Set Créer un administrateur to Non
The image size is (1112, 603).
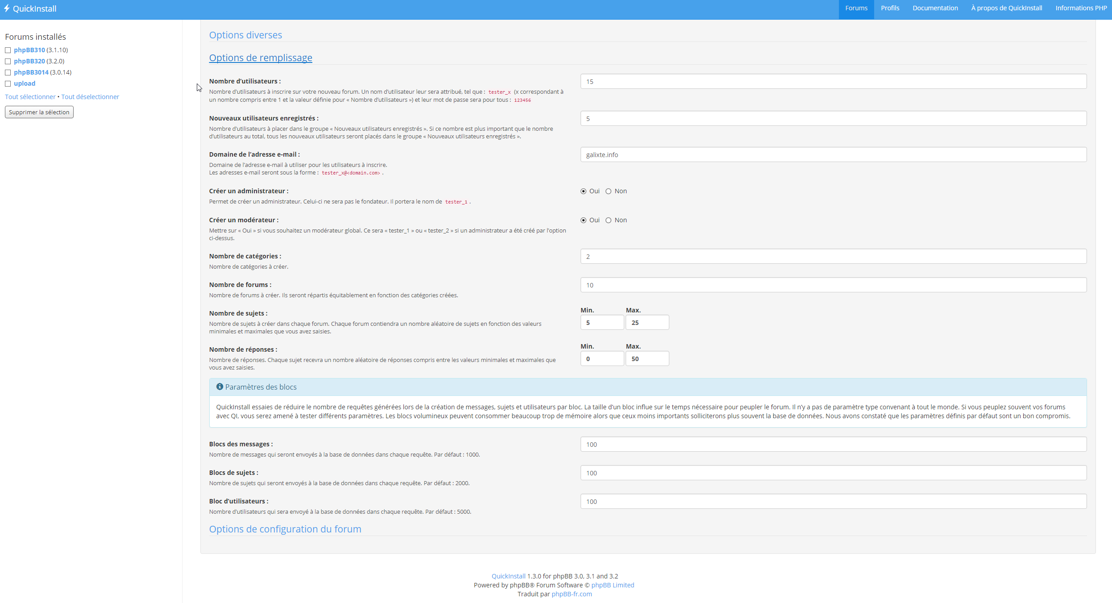[608, 191]
